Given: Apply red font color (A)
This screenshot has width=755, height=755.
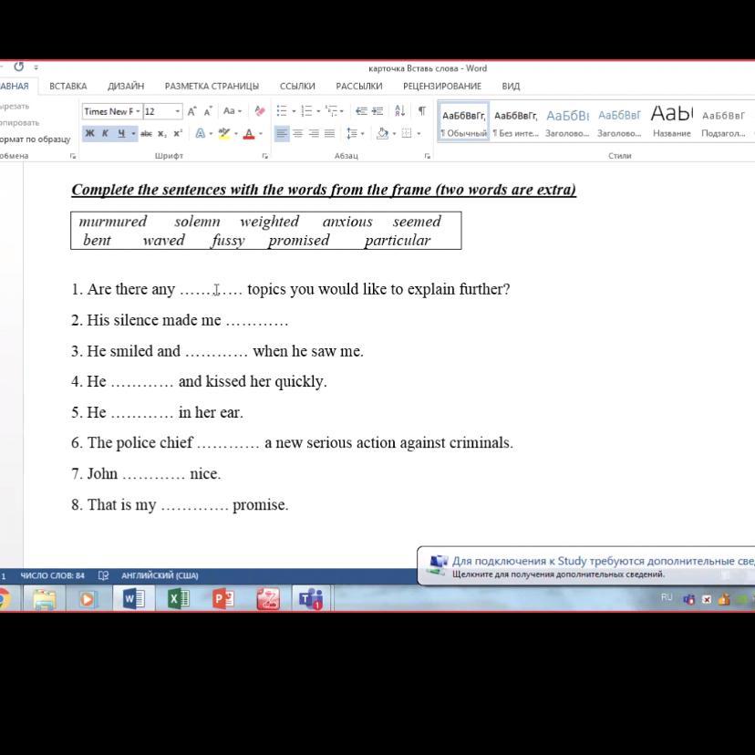Looking at the screenshot, I should pos(248,133).
